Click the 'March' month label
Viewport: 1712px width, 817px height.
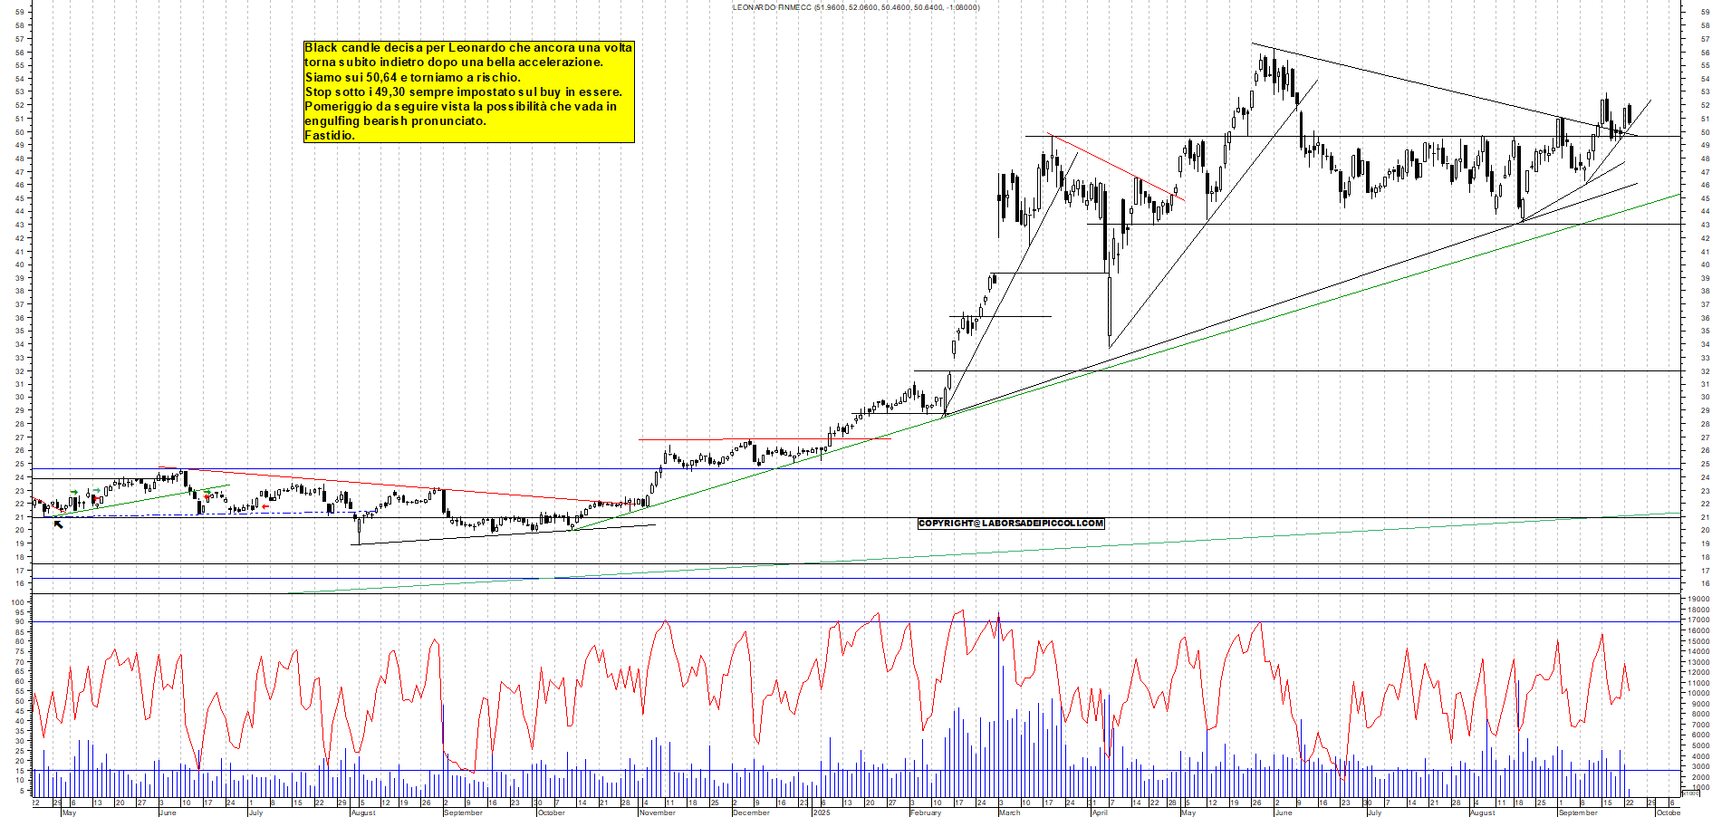[x=1009, y=812]
